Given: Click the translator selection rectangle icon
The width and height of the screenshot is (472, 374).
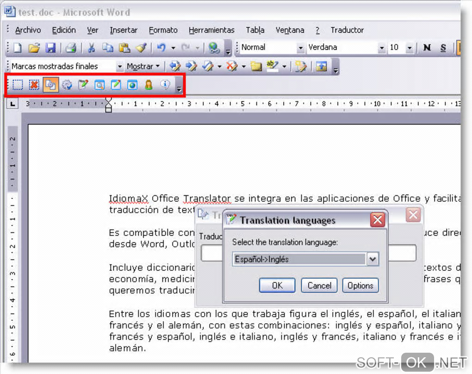Looking at the screenshot, I should coord(18,85).
